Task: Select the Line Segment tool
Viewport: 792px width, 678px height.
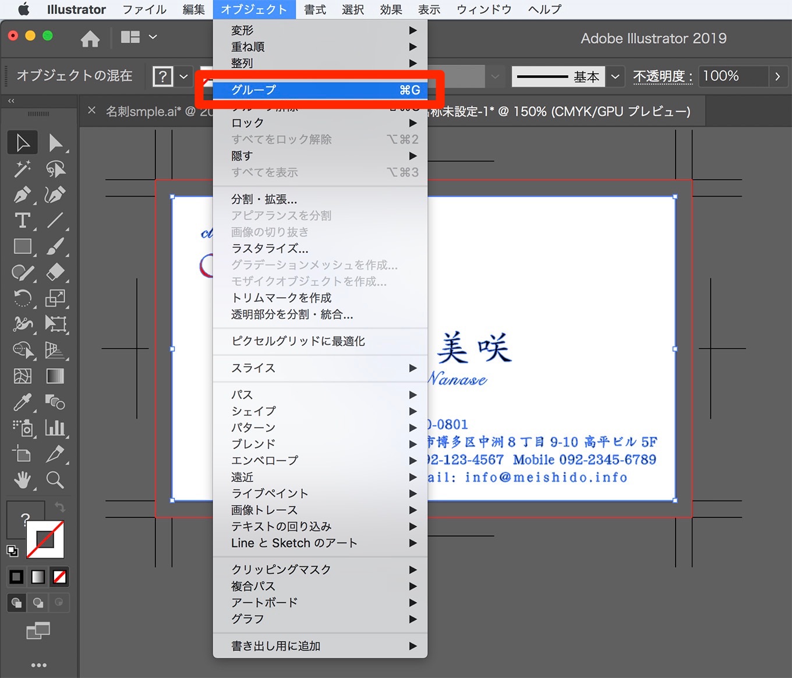Action: (55, 220)
